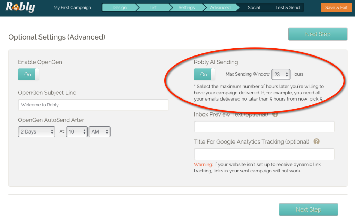Open the AutoSend hour dropdown showing 10
The width and height of the screenshot is (355, 223).
77,132
